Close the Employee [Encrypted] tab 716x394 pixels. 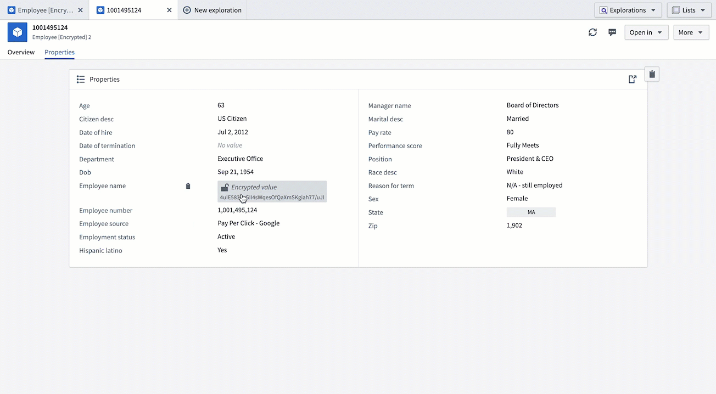pos(81,10)
